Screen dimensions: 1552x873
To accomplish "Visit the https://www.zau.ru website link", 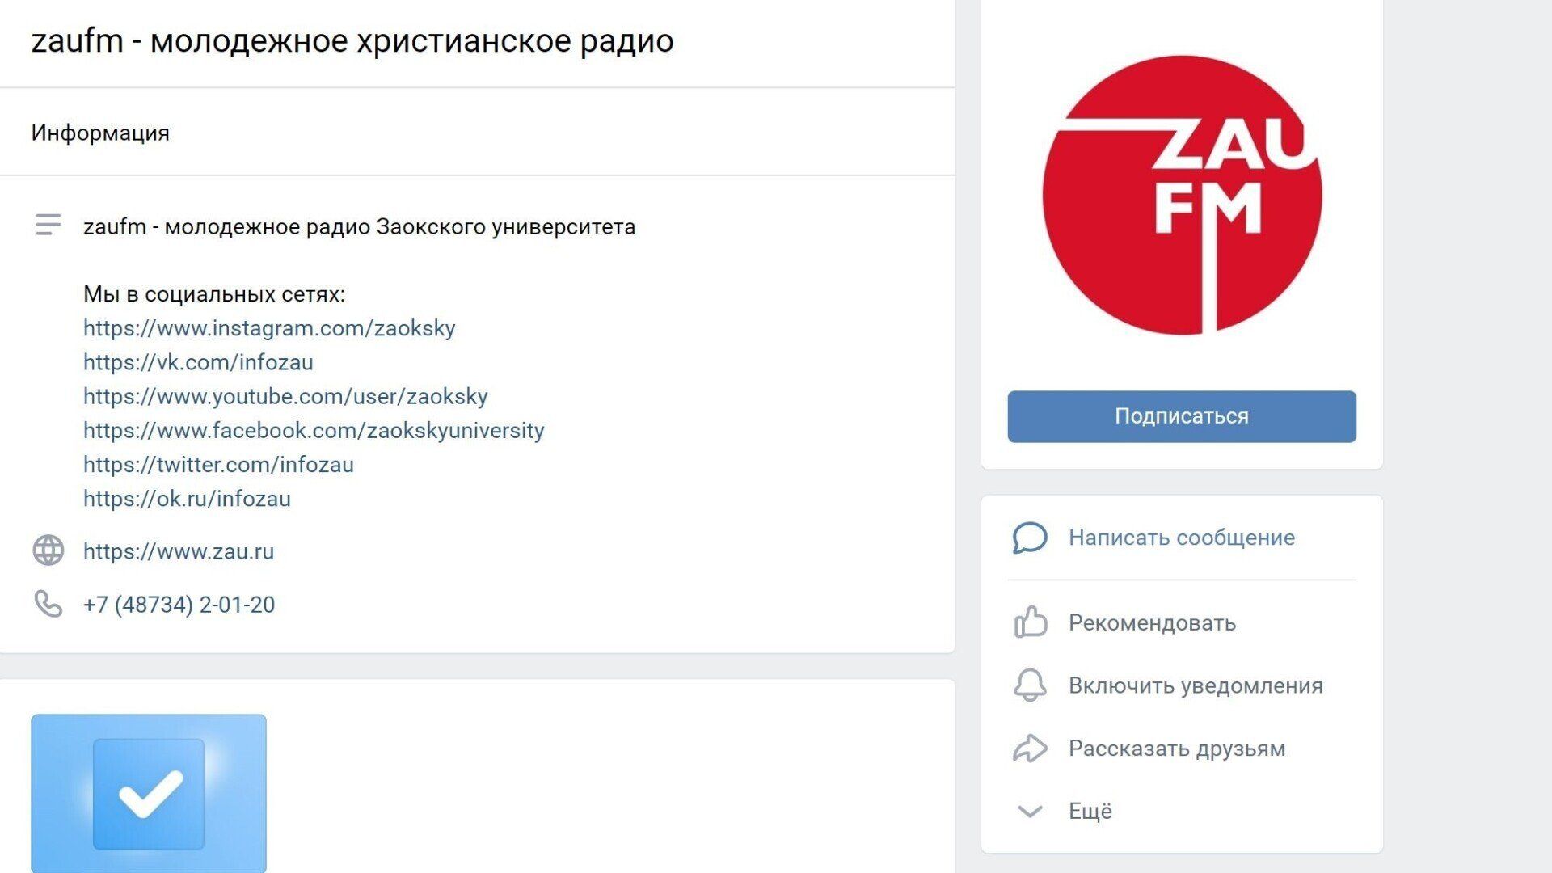I will 179,551.
